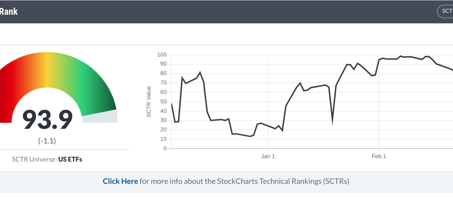Click the "US ETFs" universe name

[70, 159]
